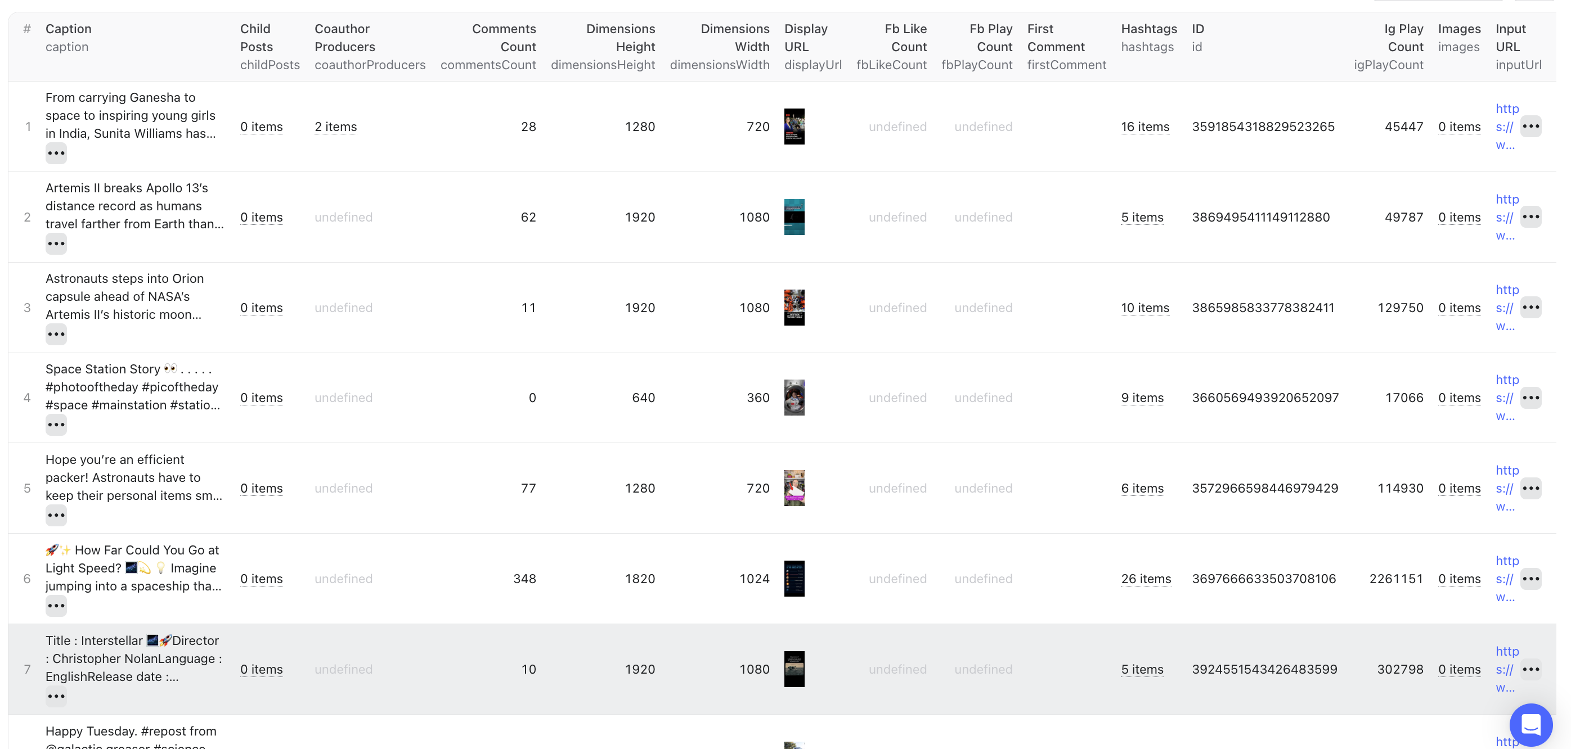
Task: Open the 6 items hashtags link
Action: click(x=1142, y=488)
